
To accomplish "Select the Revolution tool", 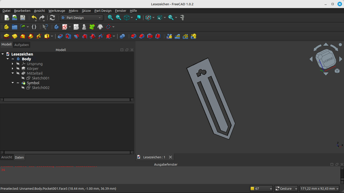I will (15, 36).
